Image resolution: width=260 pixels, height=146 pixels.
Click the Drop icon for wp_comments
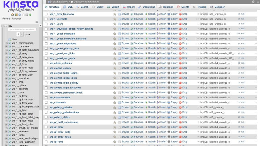pos(180,102)
